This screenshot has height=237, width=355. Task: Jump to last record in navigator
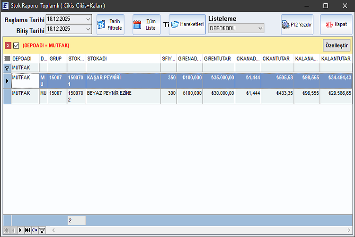pos(27,230)
